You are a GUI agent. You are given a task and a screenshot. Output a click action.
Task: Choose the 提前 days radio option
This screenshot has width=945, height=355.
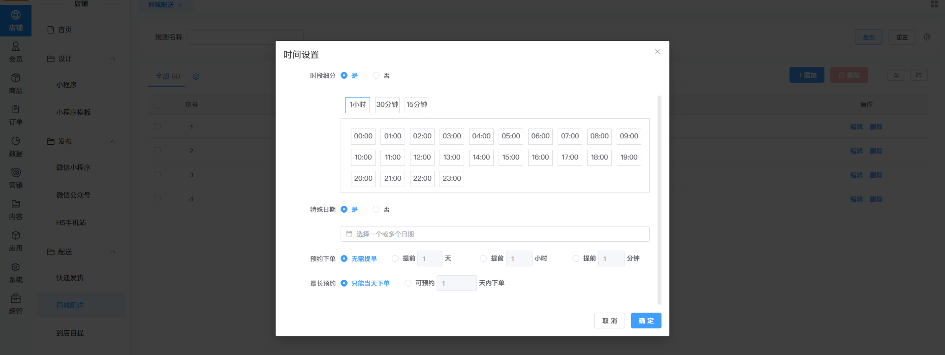(x=395, y=258)
